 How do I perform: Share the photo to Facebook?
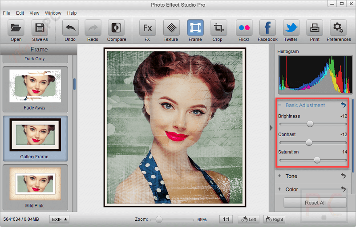267,28
